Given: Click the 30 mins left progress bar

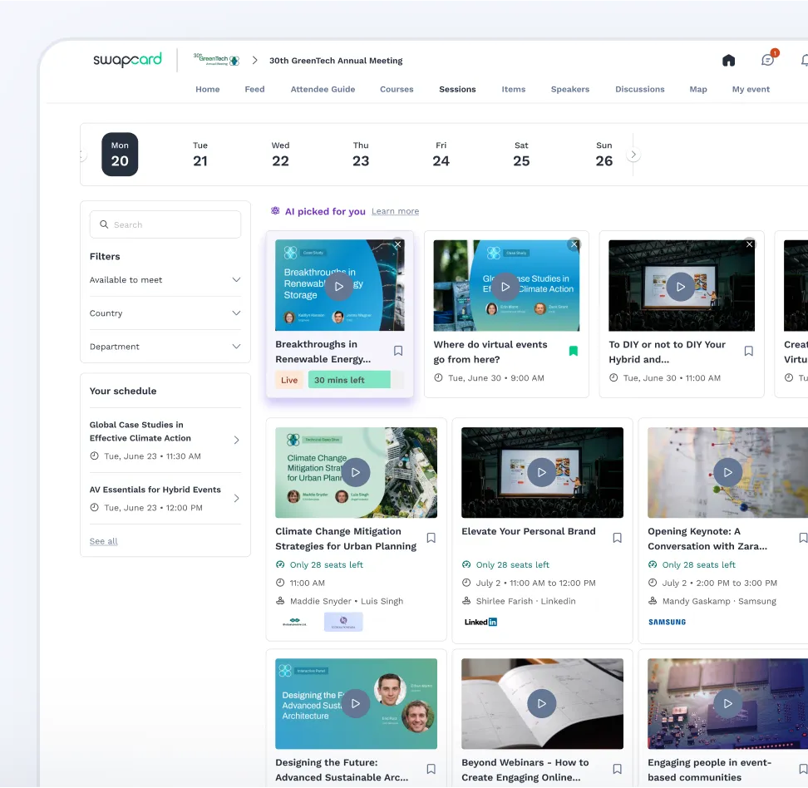Looking at the screenshot, I should click(356, 380).
